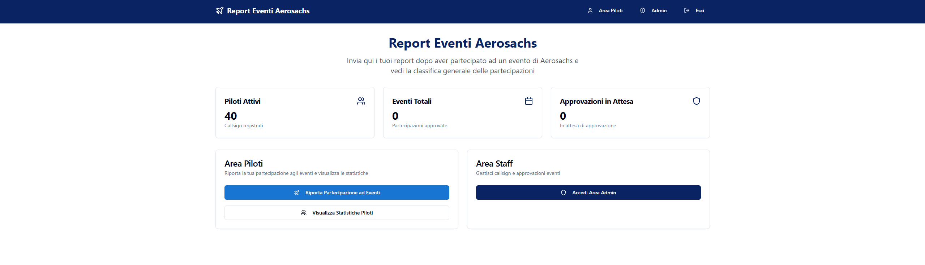Viewport: 925px width, 265px height.
Task: Click the airplane icon on the Riporta Partecipazione button
Action: pyautogui.click(x=297, y=193)
